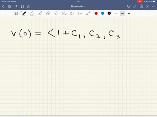Open the share and export menu
This screenshot has width=157, height=117.
pyautogui.click(x=29, y=6)
